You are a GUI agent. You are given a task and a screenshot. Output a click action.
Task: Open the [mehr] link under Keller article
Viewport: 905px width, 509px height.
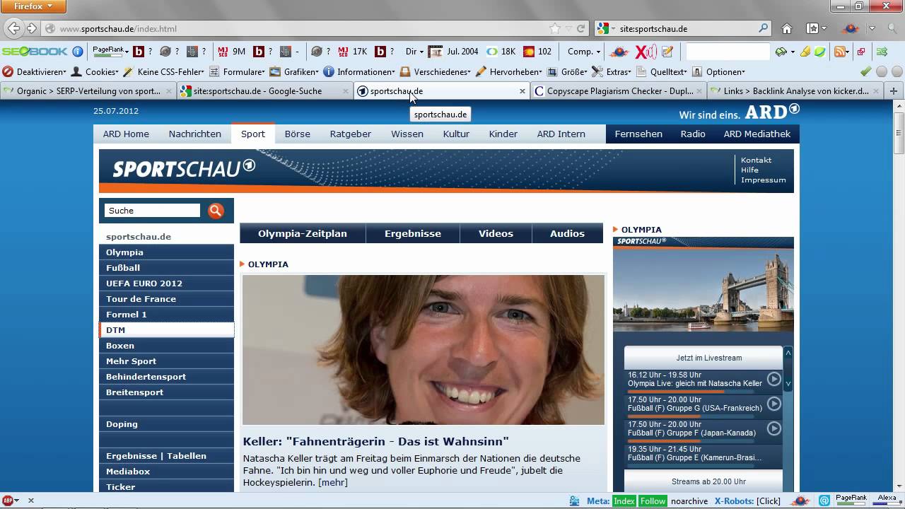click(x=333, y=482)
